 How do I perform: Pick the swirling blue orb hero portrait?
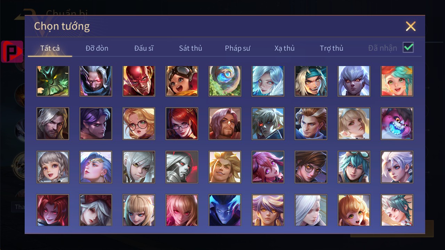225,81
